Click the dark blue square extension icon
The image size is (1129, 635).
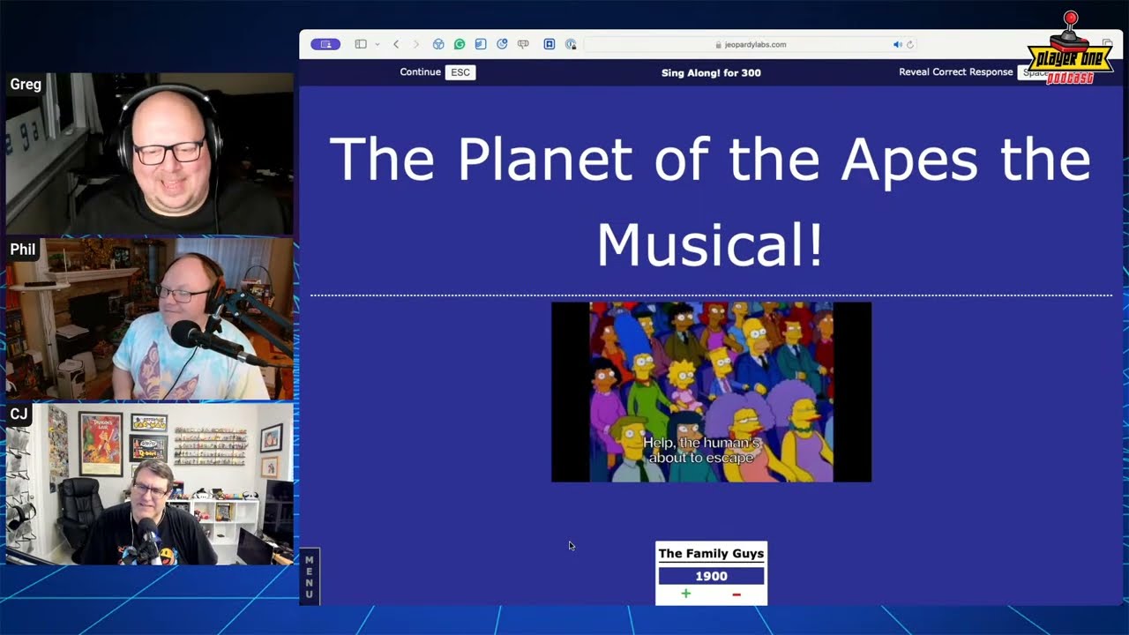pyautogui.click(x=549, y=44)
